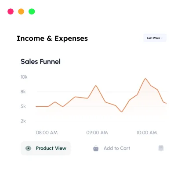Click the lowest dip on the orange line
Screen dimensions: 185x175
122,112
